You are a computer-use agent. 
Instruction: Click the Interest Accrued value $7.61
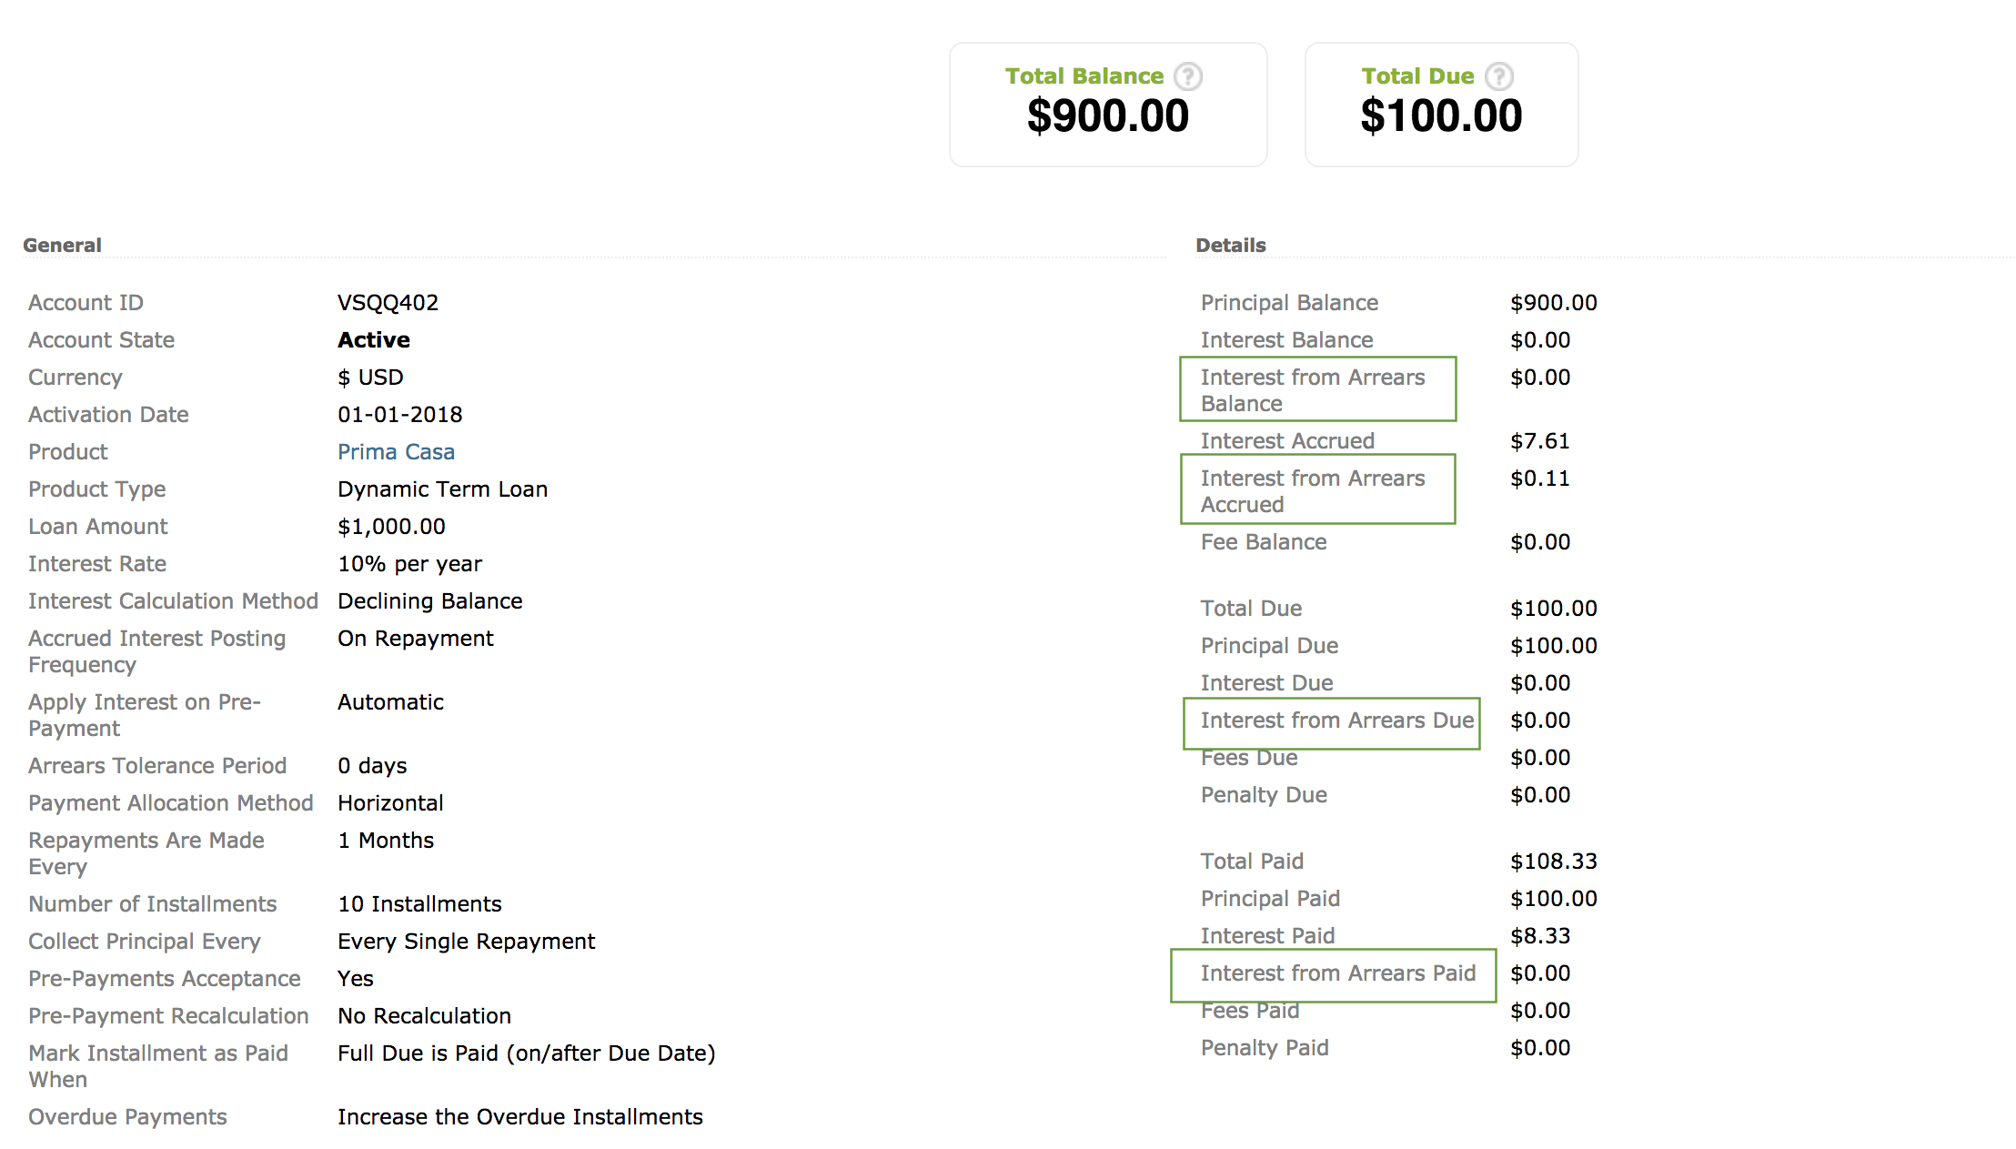pos(1540,441)
